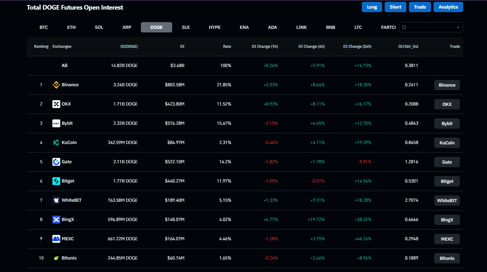Viewport: 487px width, 272px height.
Task: Click the Bitunix trade button
Action: click(x=447, y=258)
